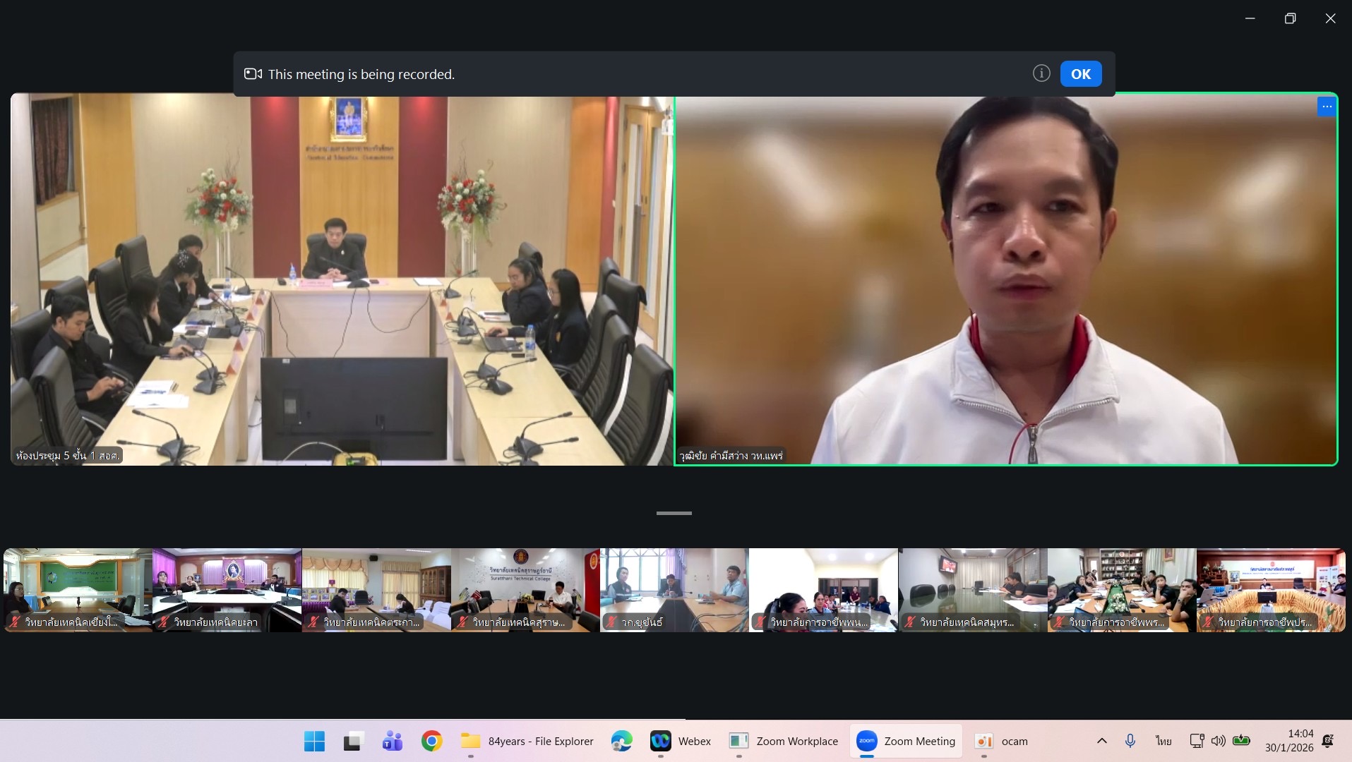Switch to the Webex app
Viewport: 1352px width, 762px height.
(x=681, y=741)
